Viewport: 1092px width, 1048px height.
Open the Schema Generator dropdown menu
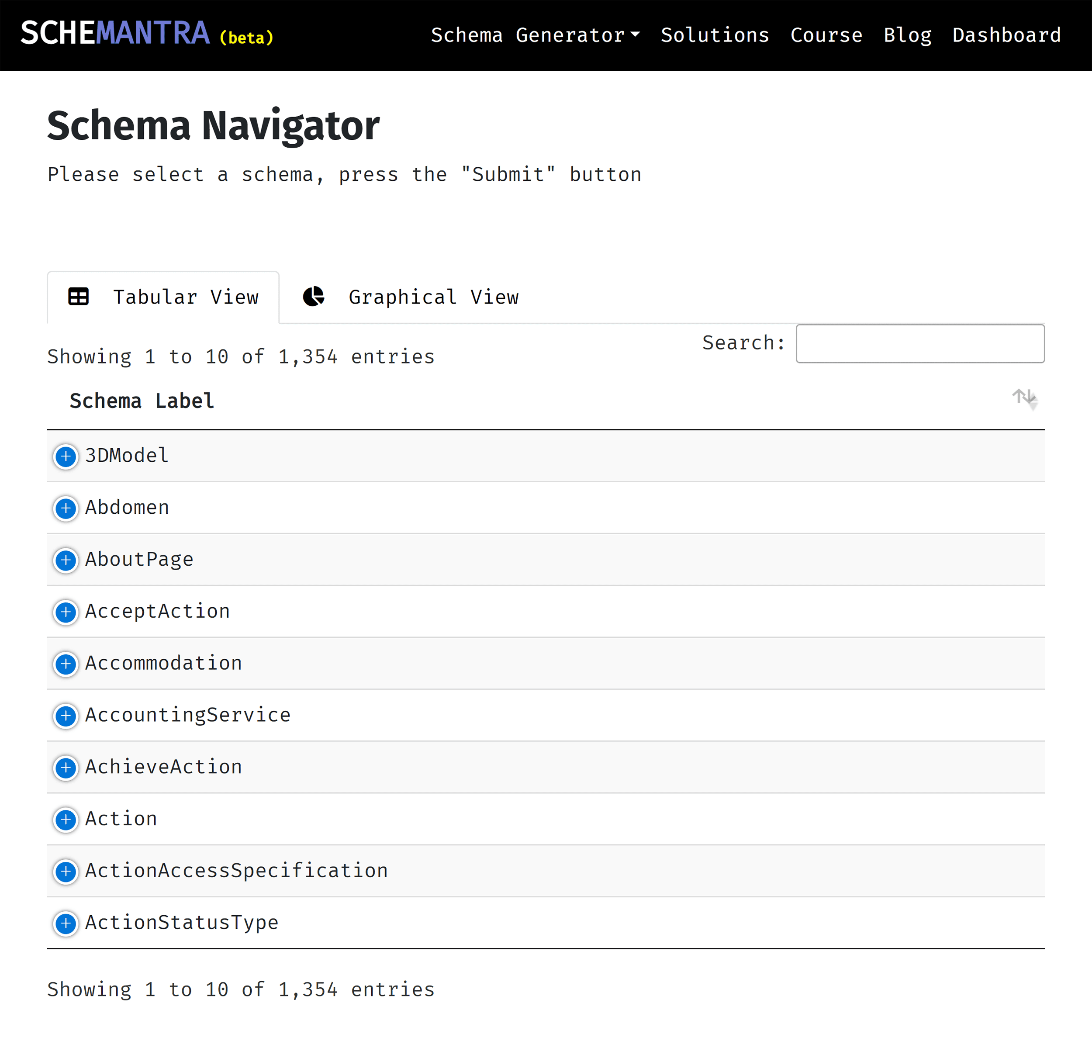536,35
